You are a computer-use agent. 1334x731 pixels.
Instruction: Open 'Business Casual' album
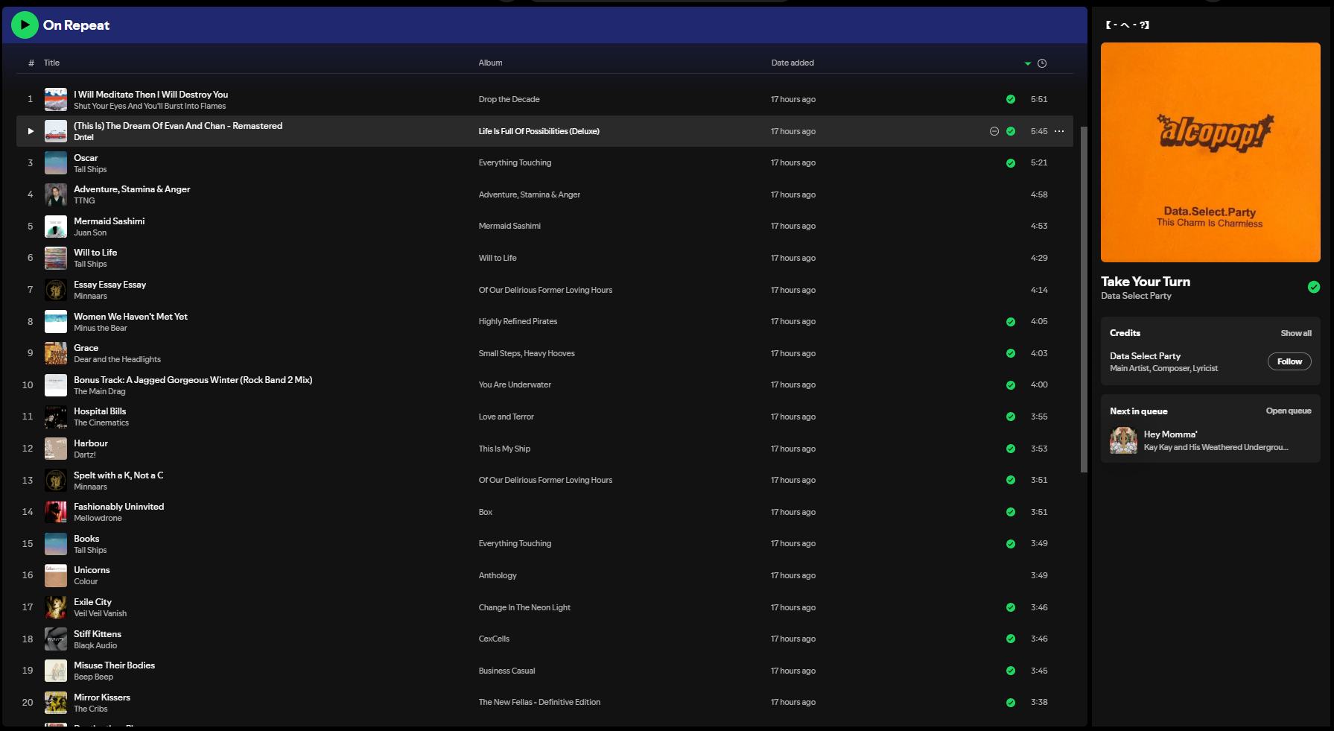[506, 671]
